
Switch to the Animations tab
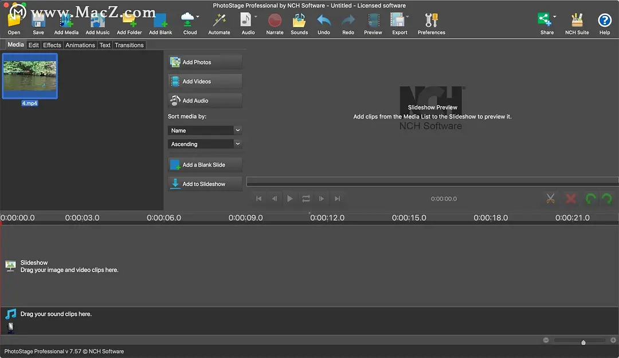coord(80,45)
